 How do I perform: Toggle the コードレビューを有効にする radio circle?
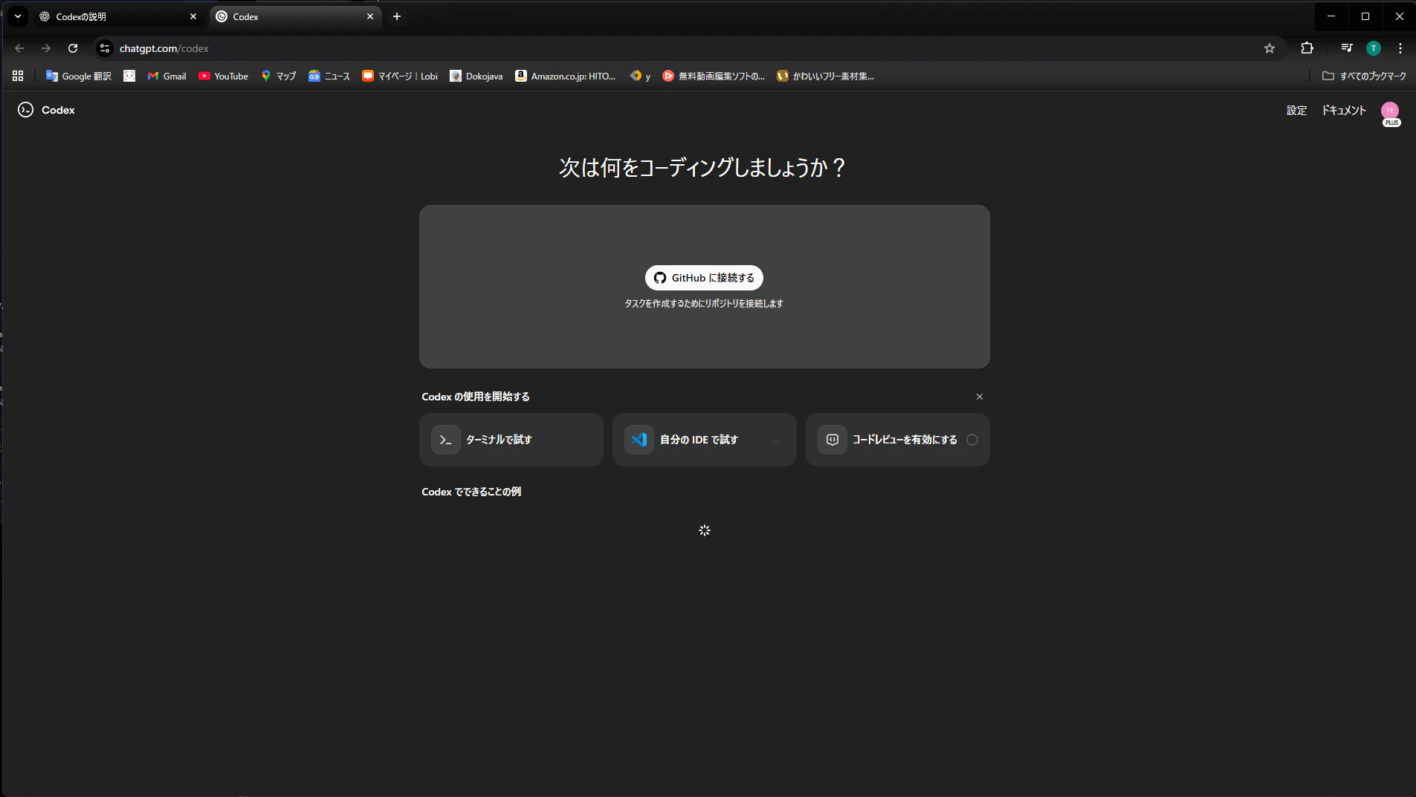tap(972, 440)
